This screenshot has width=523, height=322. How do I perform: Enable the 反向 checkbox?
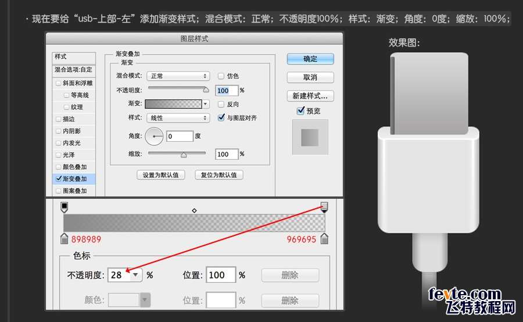(221, 105)
